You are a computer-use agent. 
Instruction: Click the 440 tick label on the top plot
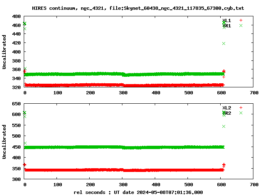coord(16,34)
